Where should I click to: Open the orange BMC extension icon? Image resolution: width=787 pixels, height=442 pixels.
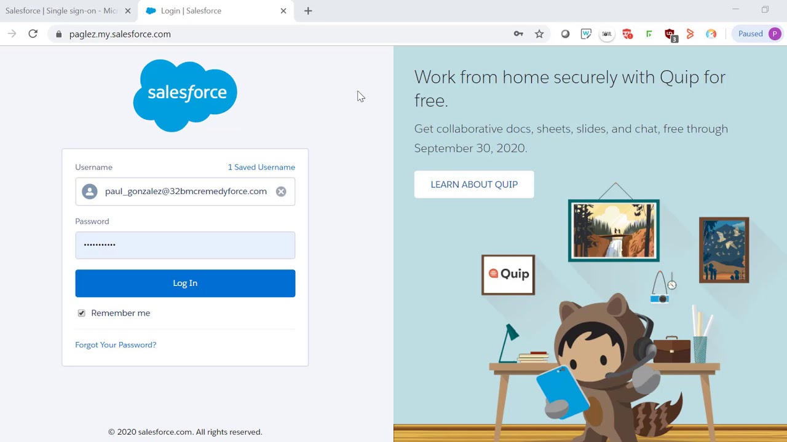[x=690, y=34]
